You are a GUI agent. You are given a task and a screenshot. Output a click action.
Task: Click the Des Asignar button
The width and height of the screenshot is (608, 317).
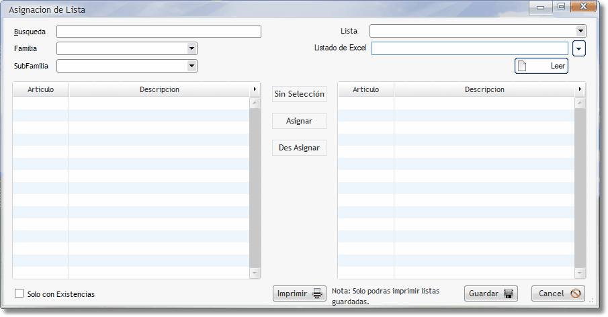point(299,148)
